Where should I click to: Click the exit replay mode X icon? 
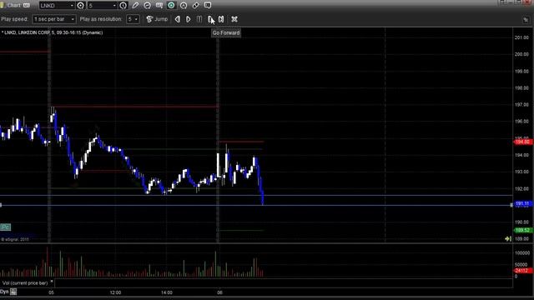click(234, 19)
